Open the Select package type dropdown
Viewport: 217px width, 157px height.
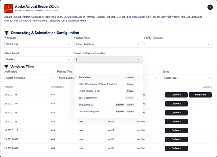(x=66, y=78)
